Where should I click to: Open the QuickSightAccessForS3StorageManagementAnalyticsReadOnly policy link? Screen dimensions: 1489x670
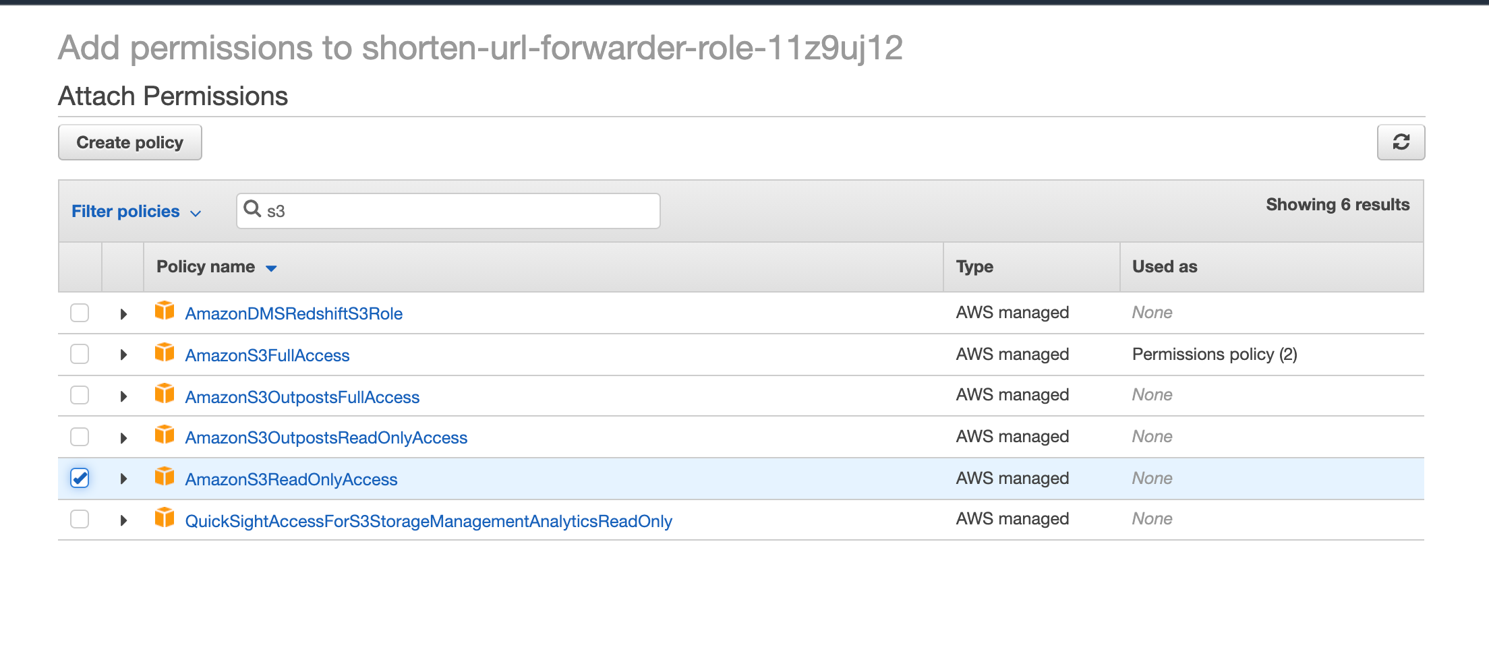pos(429,521)
